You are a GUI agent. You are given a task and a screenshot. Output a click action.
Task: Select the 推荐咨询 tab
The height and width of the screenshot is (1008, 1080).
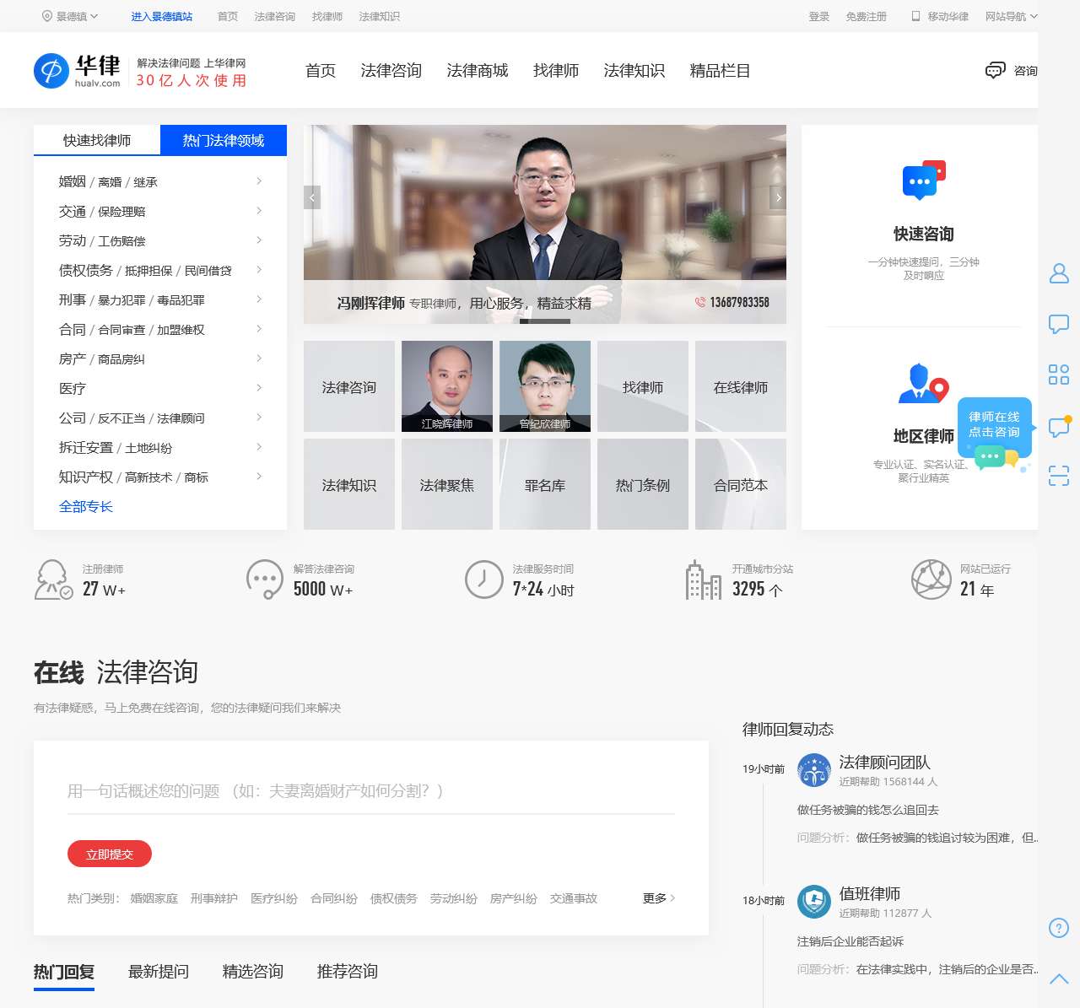tap(348, 972)
